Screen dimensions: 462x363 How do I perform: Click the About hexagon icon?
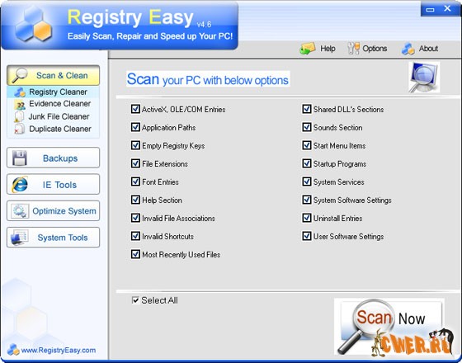coord(408,49)
